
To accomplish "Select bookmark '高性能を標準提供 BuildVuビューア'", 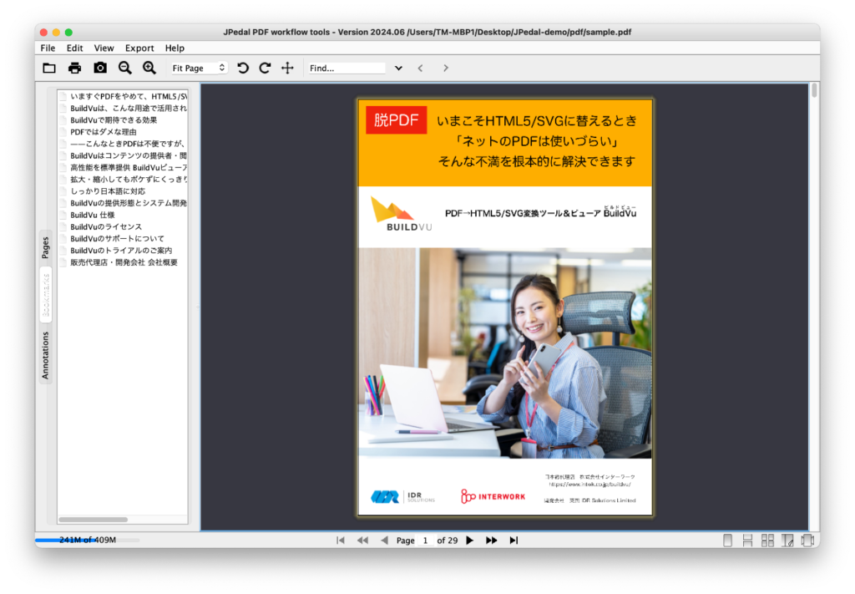I will (124, 167).
